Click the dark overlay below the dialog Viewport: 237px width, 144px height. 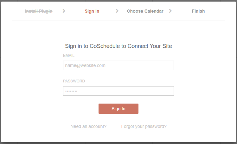click(118, 143)
